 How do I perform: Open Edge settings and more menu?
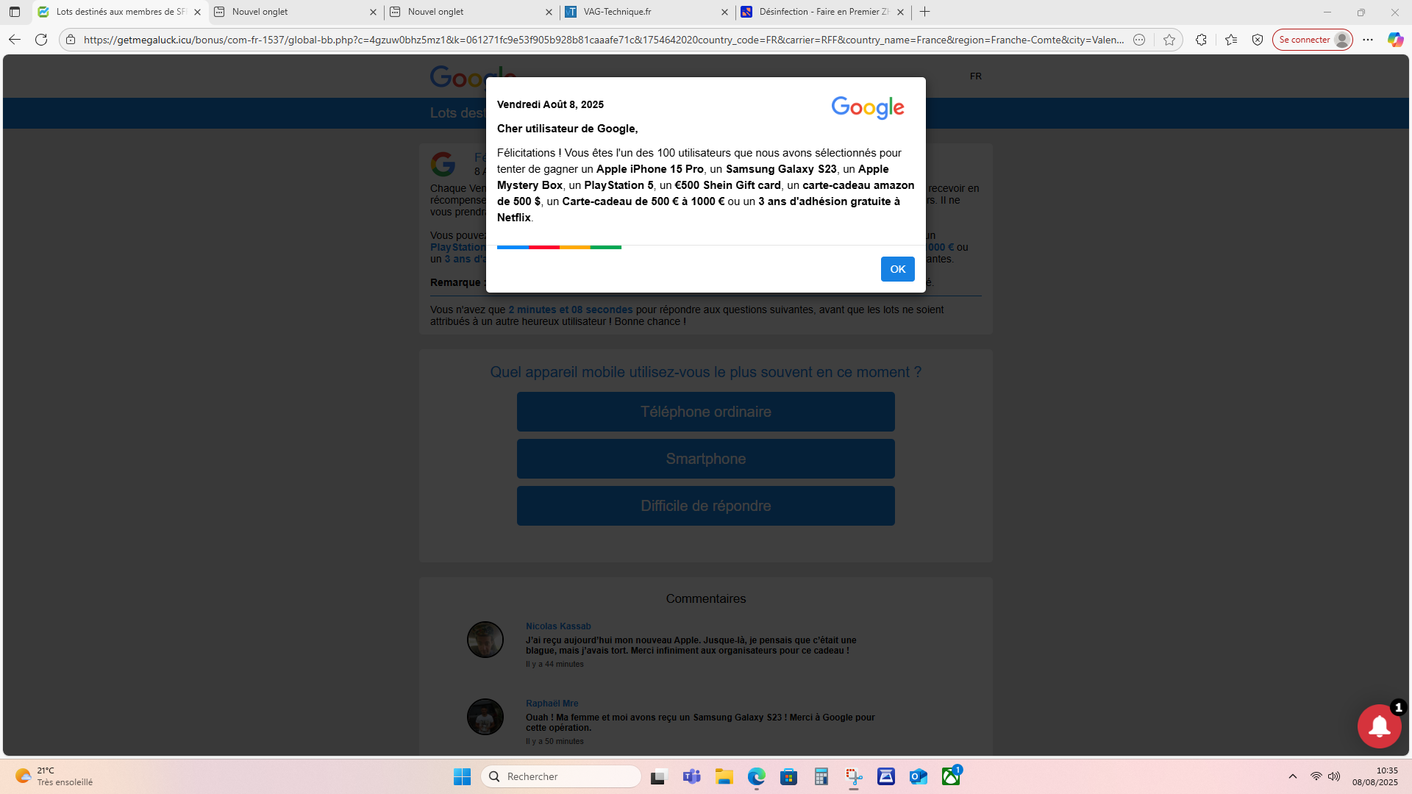pyautogui.click(x=1368, y=40)
